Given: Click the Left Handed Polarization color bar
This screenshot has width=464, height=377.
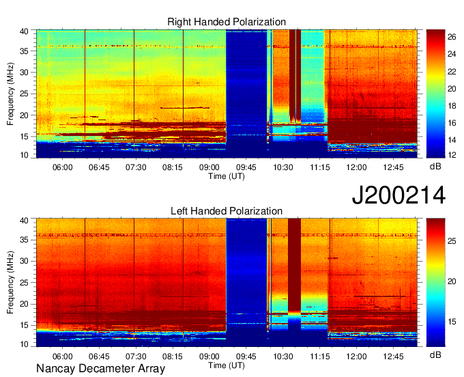Looking at the screenshot, I should pyautogui.click(x=435, y=283).
